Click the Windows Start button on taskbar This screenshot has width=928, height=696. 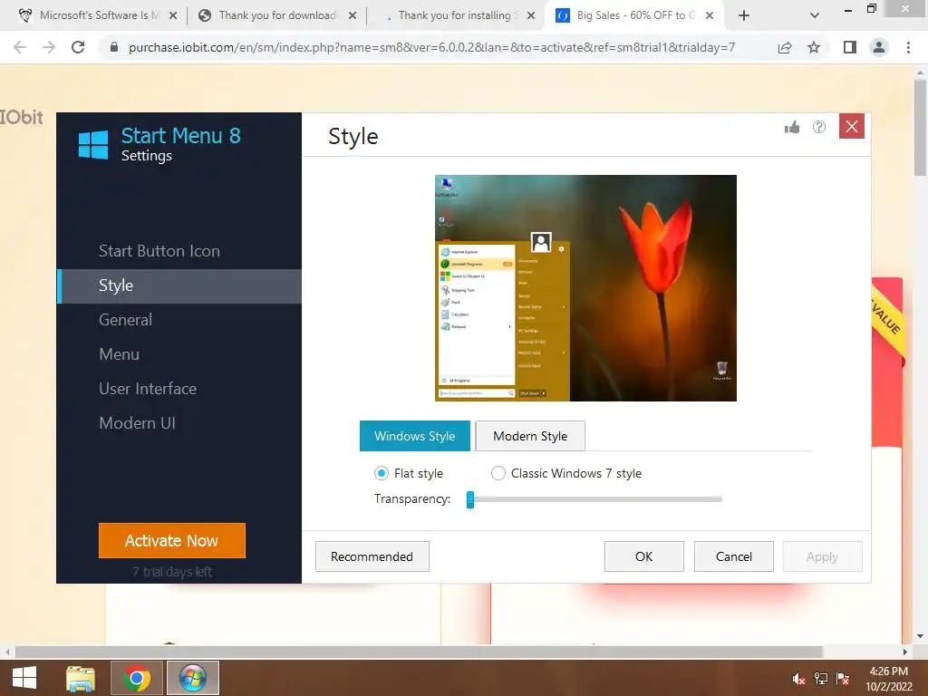click(x=24, y=678)
